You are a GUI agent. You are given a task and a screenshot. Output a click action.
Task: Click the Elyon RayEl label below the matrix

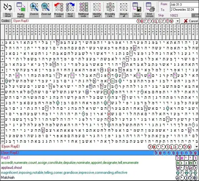[10, 147]
